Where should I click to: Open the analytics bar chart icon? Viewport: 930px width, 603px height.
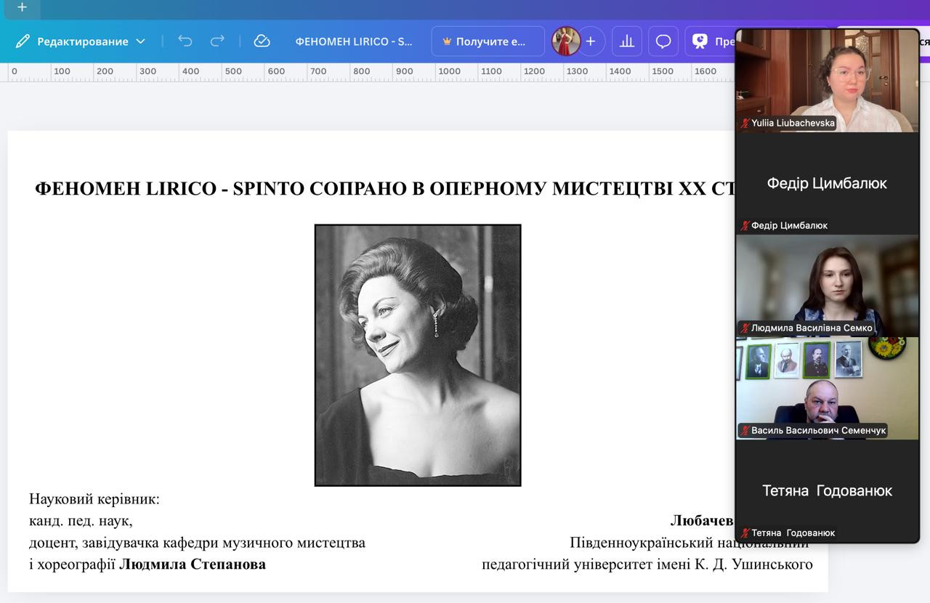click(626, 41)
